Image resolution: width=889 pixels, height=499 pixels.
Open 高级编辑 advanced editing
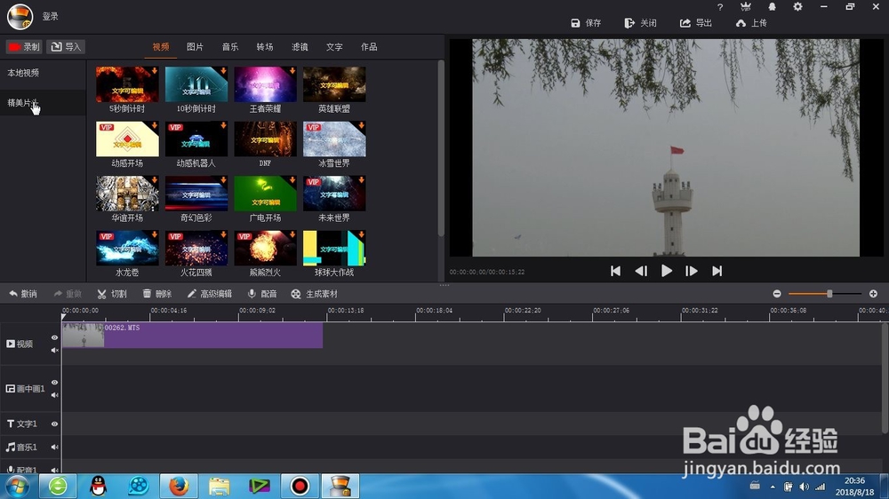pos(209,294)
